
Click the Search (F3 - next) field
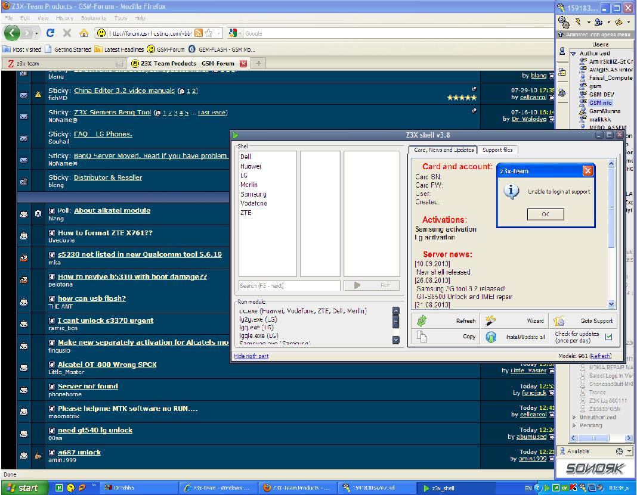[x=289, y=286]
